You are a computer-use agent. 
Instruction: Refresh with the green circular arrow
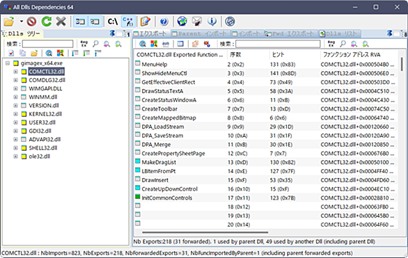pos(47,22)
